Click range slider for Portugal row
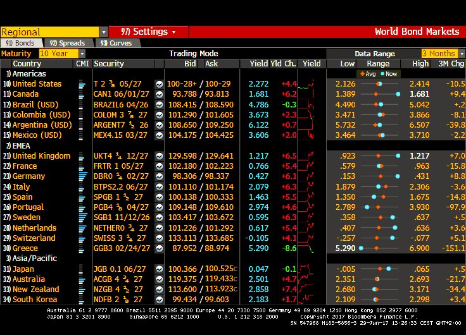The height and width of the screenshot is (335, 466). 379,207
